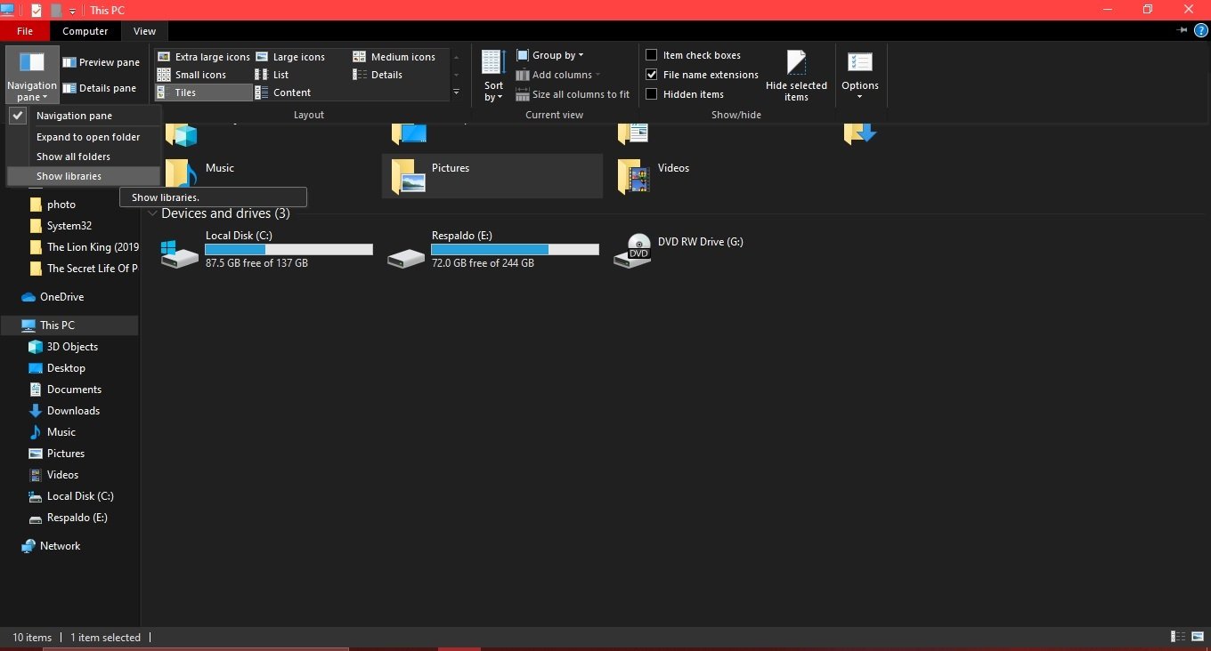This screenshot has width=1211, height=651.
Task: Expand the layout gallery more arrow
Action: click(x=456, y=92)
